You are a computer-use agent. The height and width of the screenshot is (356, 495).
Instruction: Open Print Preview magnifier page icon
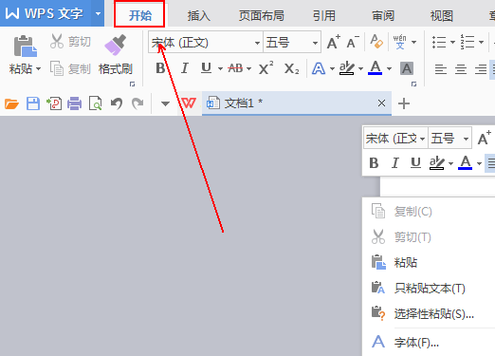pyautogui.click(x=96, y=103)
